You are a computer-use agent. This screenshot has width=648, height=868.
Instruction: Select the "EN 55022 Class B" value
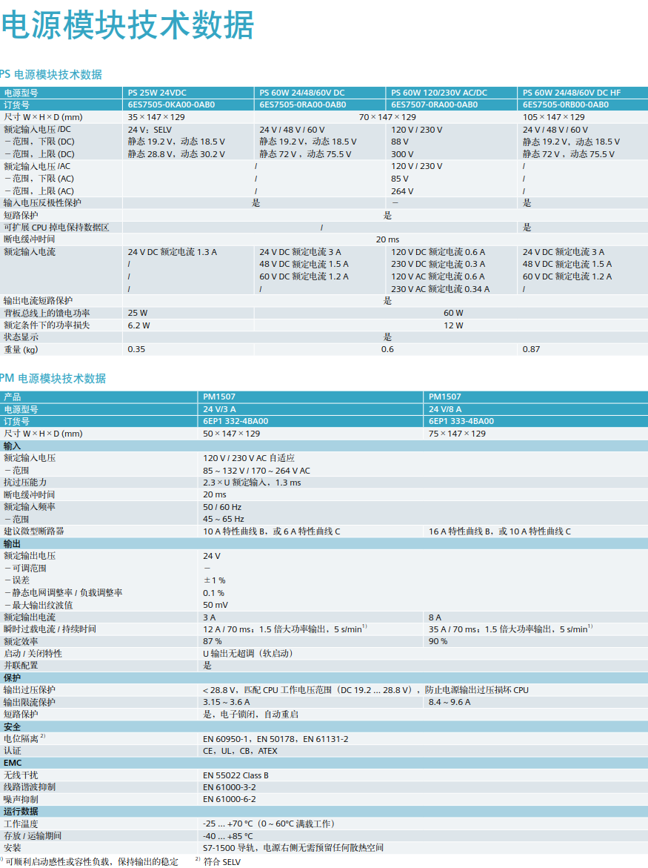point(236,775)
